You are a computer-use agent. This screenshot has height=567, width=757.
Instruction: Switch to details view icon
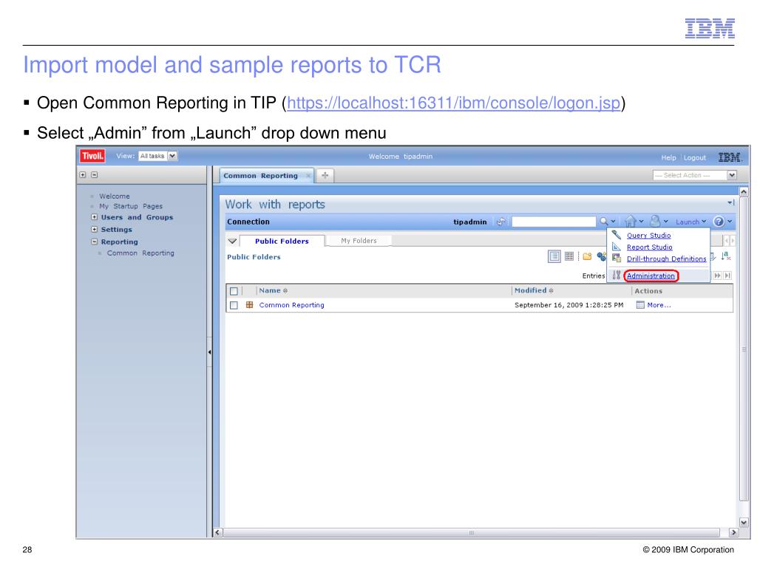coord(569,256)
